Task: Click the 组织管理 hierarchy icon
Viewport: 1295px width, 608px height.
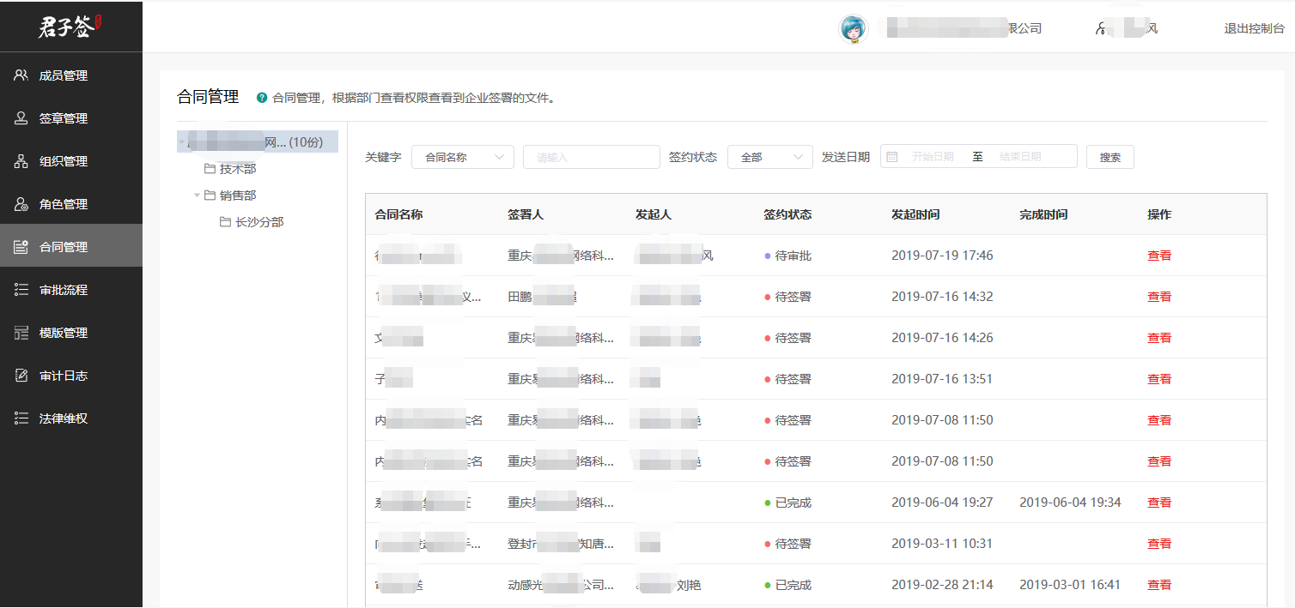Action: (x=21, y=161)
